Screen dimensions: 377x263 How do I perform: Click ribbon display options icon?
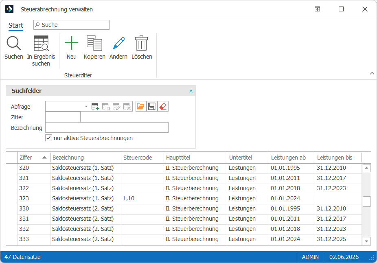tap(318, 9)
